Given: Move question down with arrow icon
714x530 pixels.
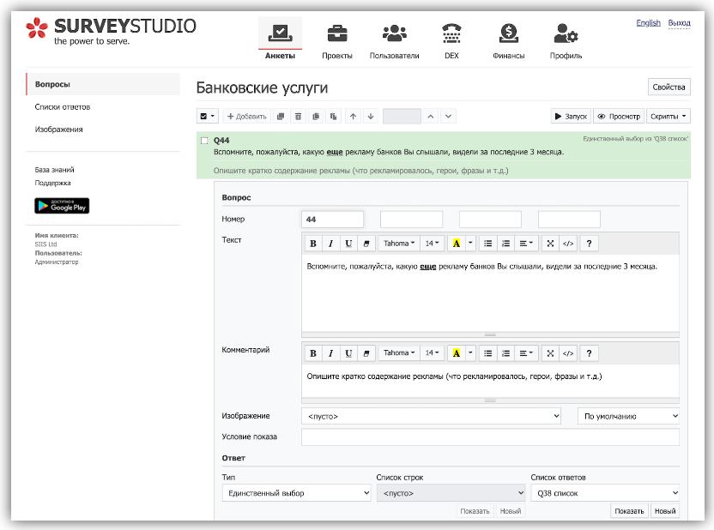Looking at the screenshot, I should coord(371,117).
